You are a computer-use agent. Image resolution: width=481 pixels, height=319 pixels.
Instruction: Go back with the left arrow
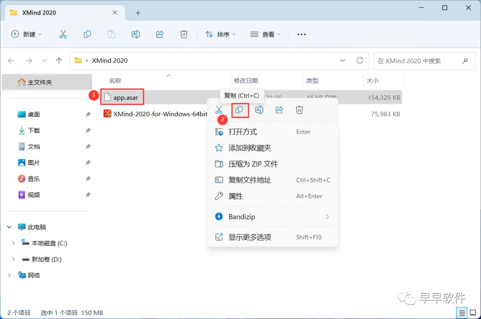[x=11, y=61]
